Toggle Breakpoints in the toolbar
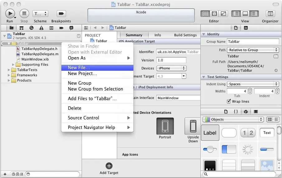The width and height of the screenshot is (282, 178). coord(61,14)
